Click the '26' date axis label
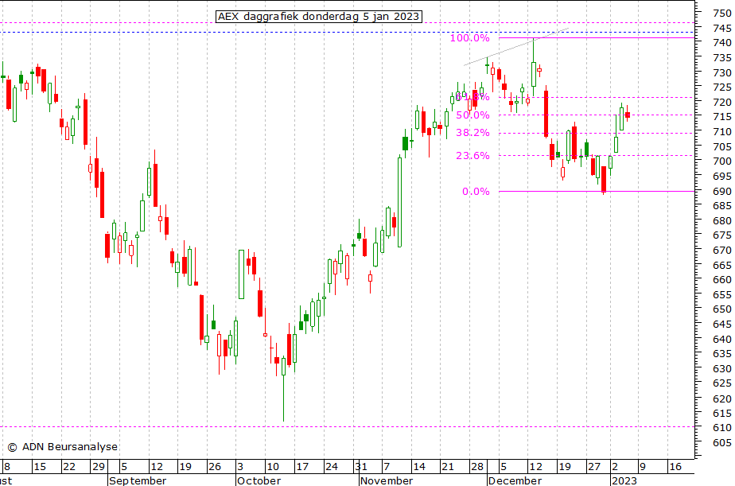The height and width of the screenshot is (486, 735). click(215, 467)
